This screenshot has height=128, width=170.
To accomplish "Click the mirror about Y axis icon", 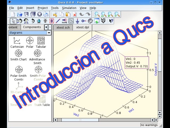I will pyautogui.click(x=26, y=21).
